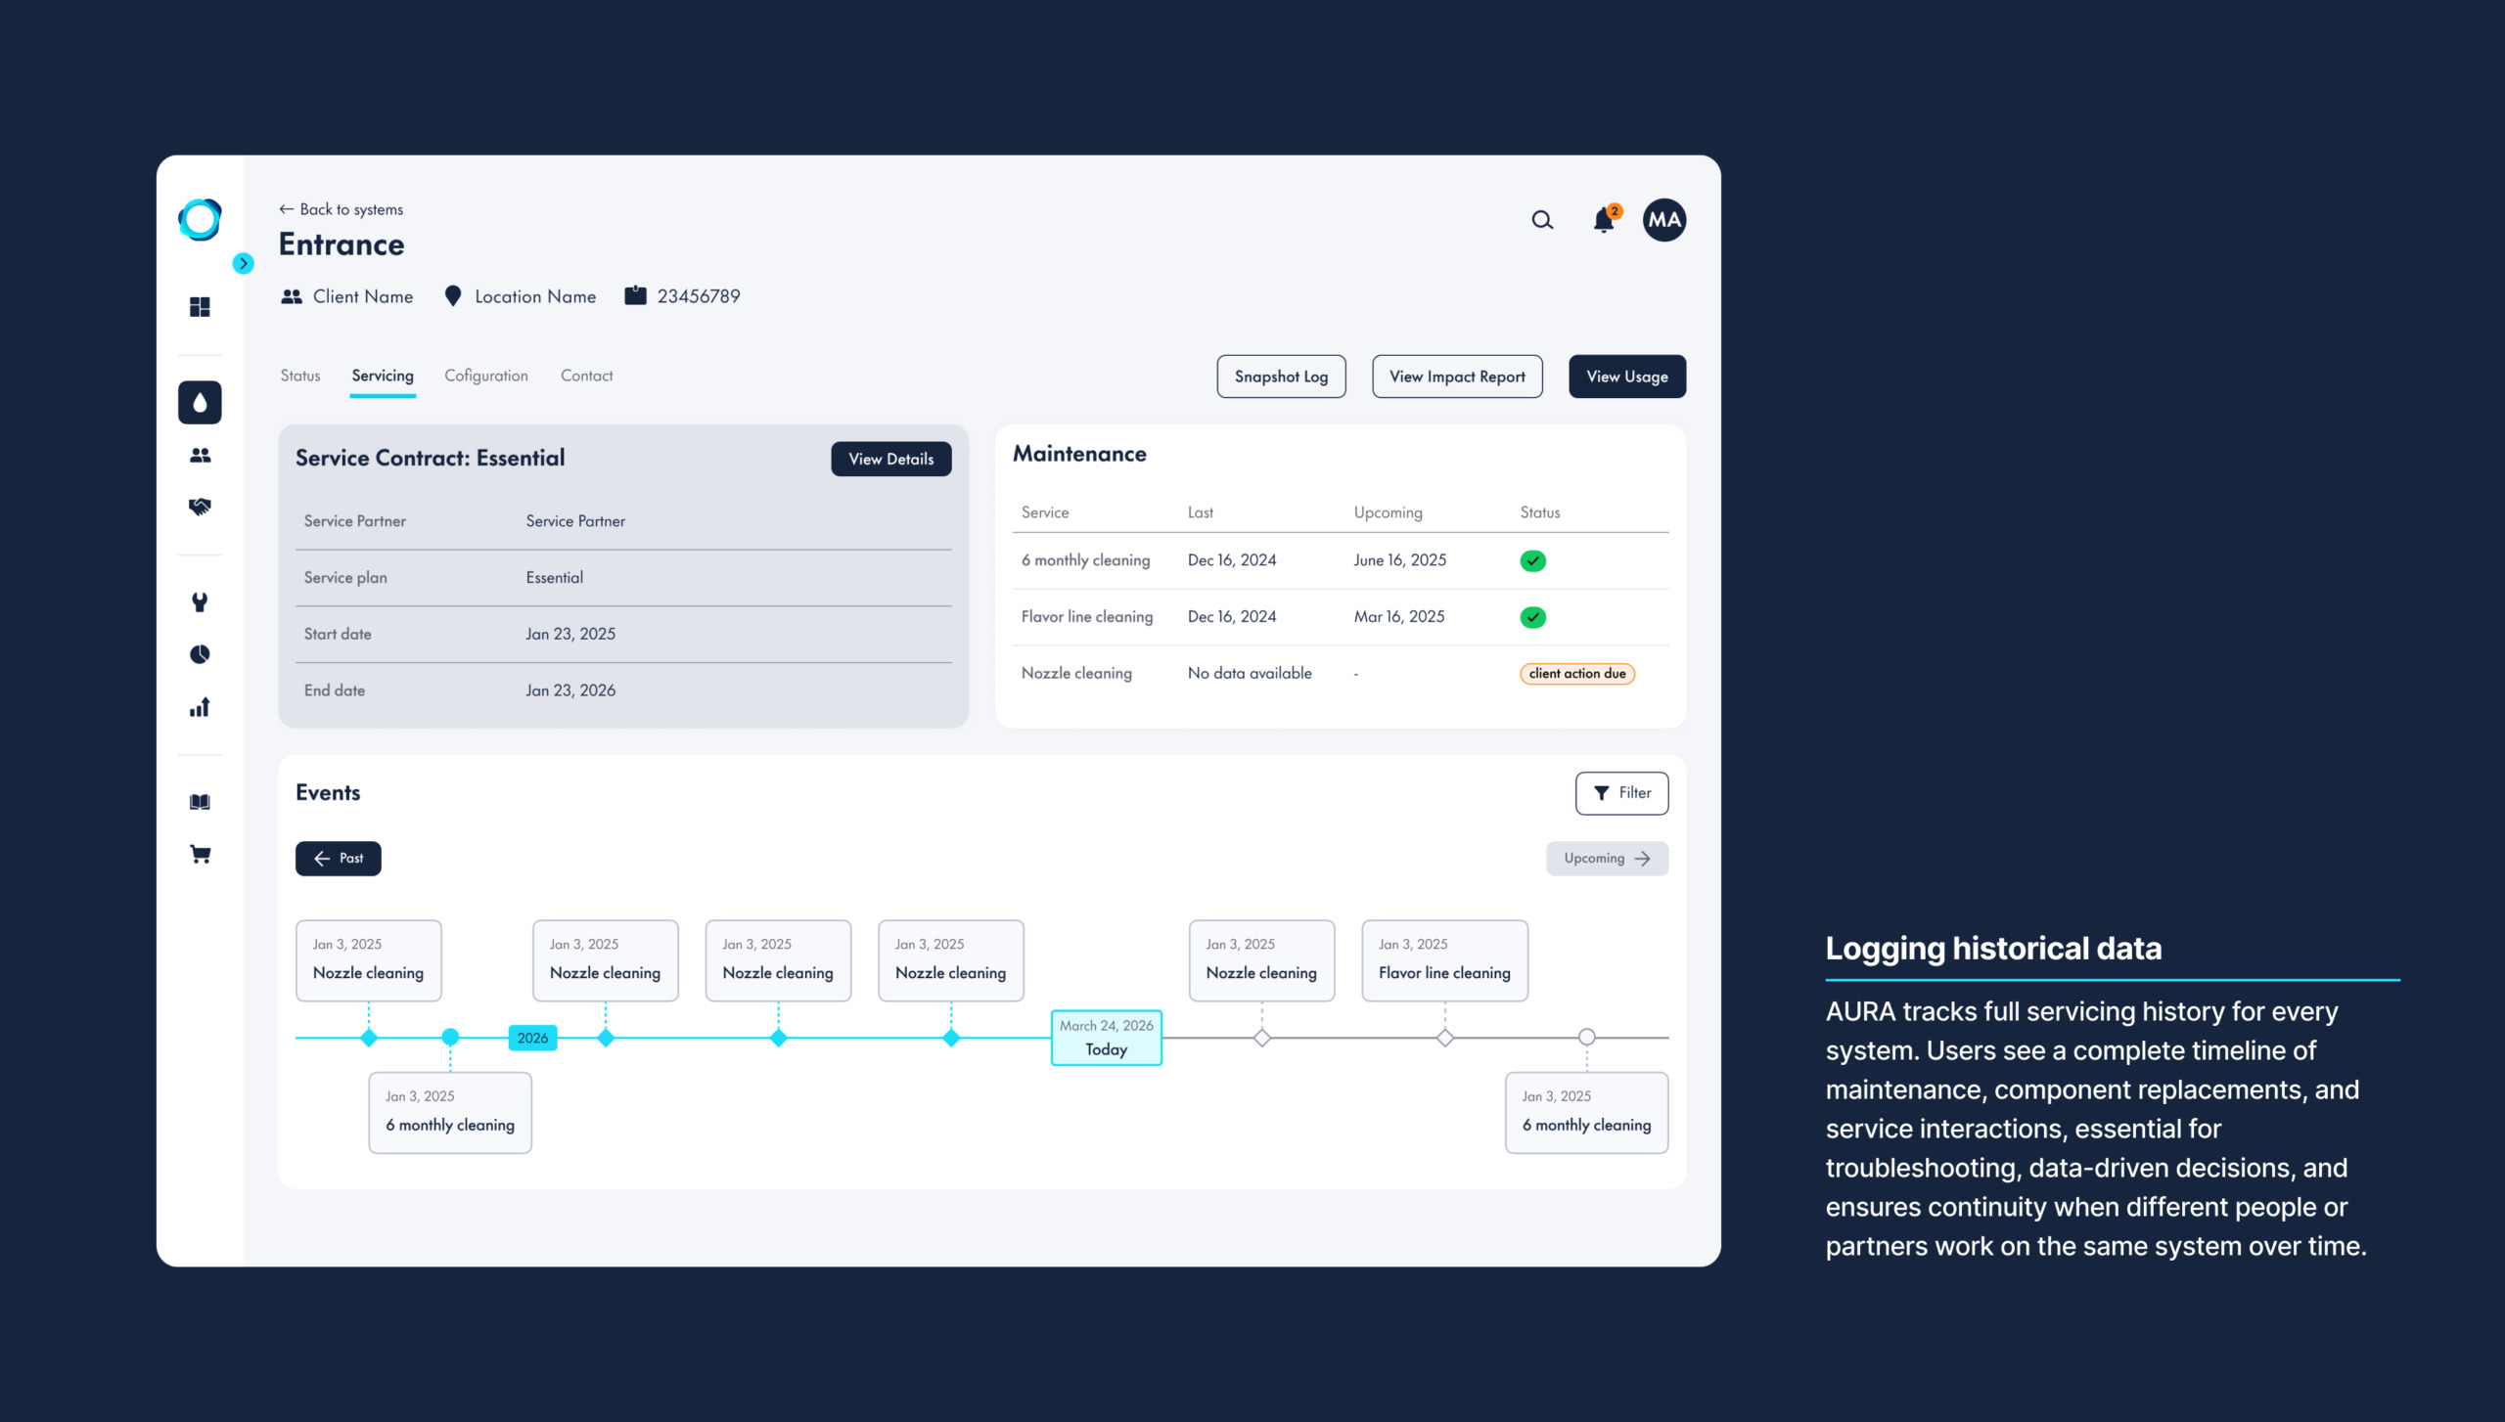This screenshot has width=2505, height=1422.
Task: Select the water drop systems icon
Action: tap(200, 402)
